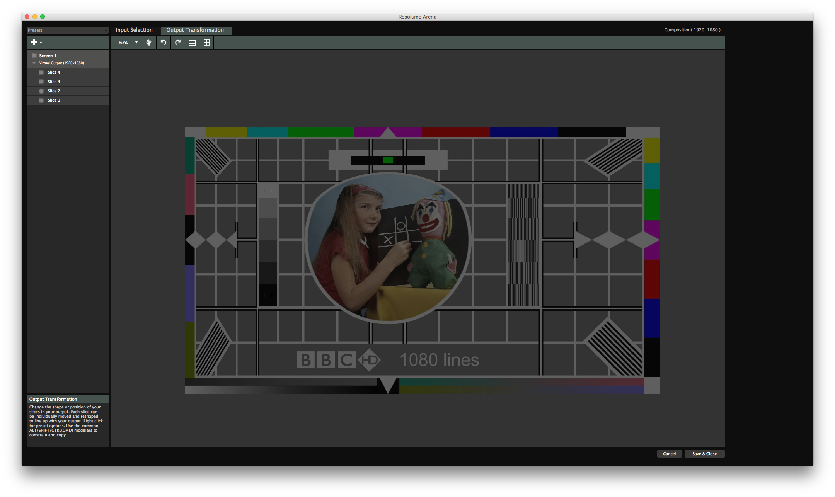Viewport: 835px width, 497px height.
Task: Select the Output Transformation tab
Action: [x=195, y=30]
